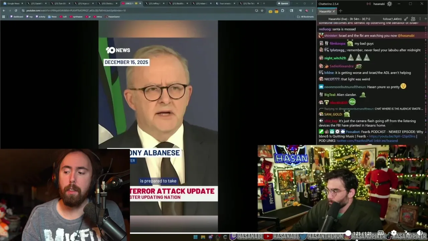428x241 pixels.
Task: Click the linktr.ee/fearand link in chat
Action: (386, 141)
